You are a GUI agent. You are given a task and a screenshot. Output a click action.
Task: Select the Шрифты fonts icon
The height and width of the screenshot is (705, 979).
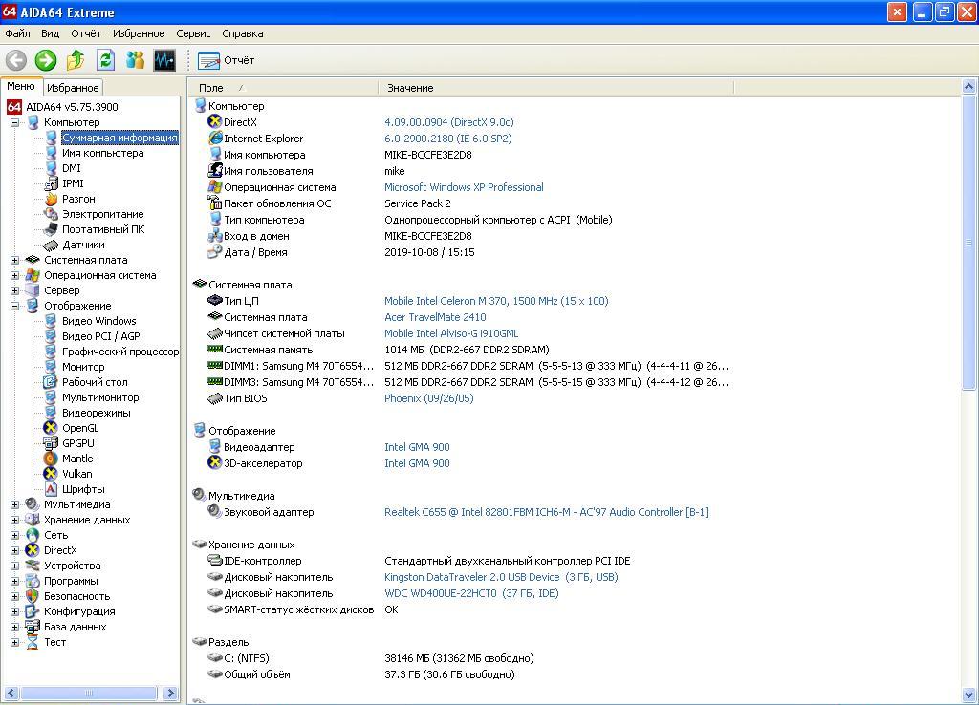(x=52, y=489)
